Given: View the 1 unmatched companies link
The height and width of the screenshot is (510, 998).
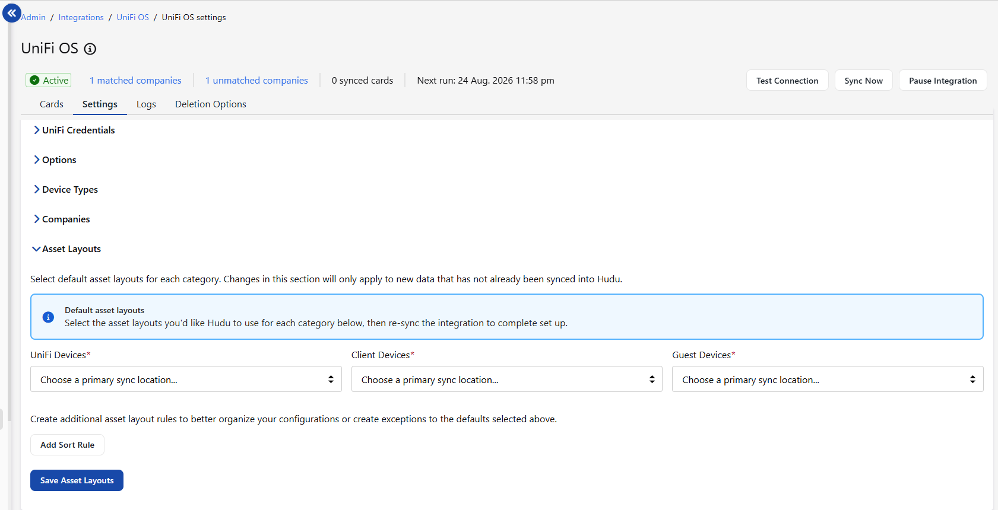Looking at the screenshot, I should pos(256,81).
